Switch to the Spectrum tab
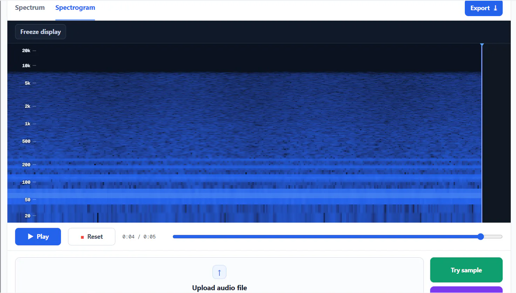 (30, 8)
